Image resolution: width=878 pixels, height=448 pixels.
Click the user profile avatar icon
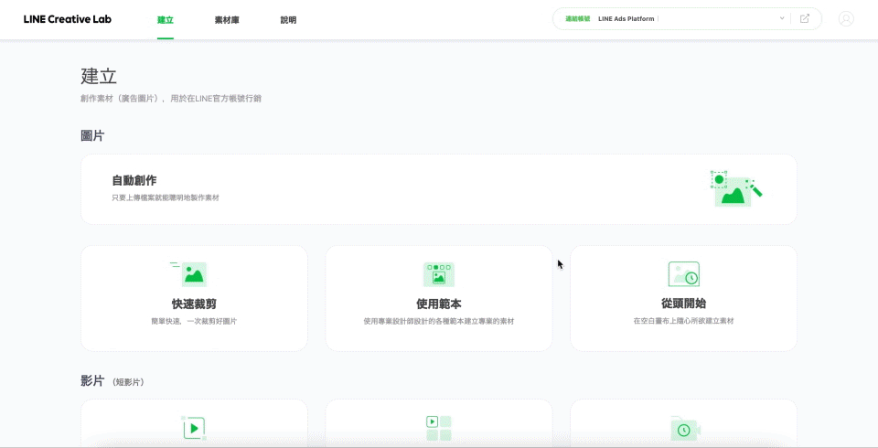[846, 18]
